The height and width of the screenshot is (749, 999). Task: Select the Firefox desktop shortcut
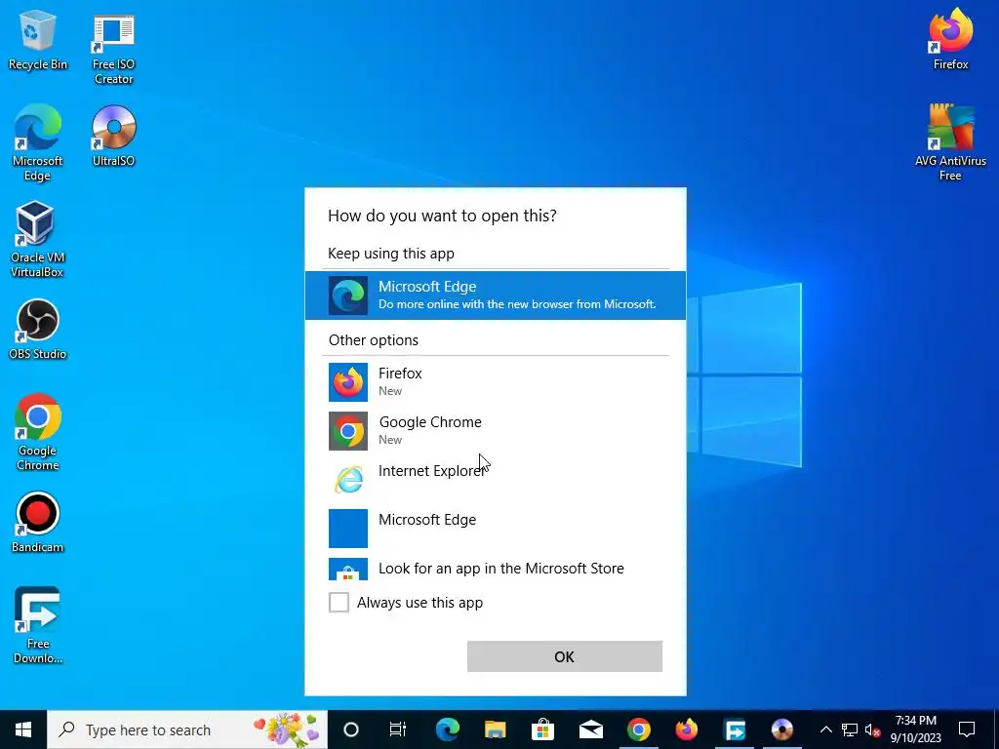950,39
